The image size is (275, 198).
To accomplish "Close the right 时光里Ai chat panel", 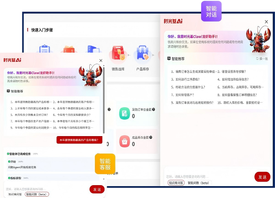I will coord(266,22).
